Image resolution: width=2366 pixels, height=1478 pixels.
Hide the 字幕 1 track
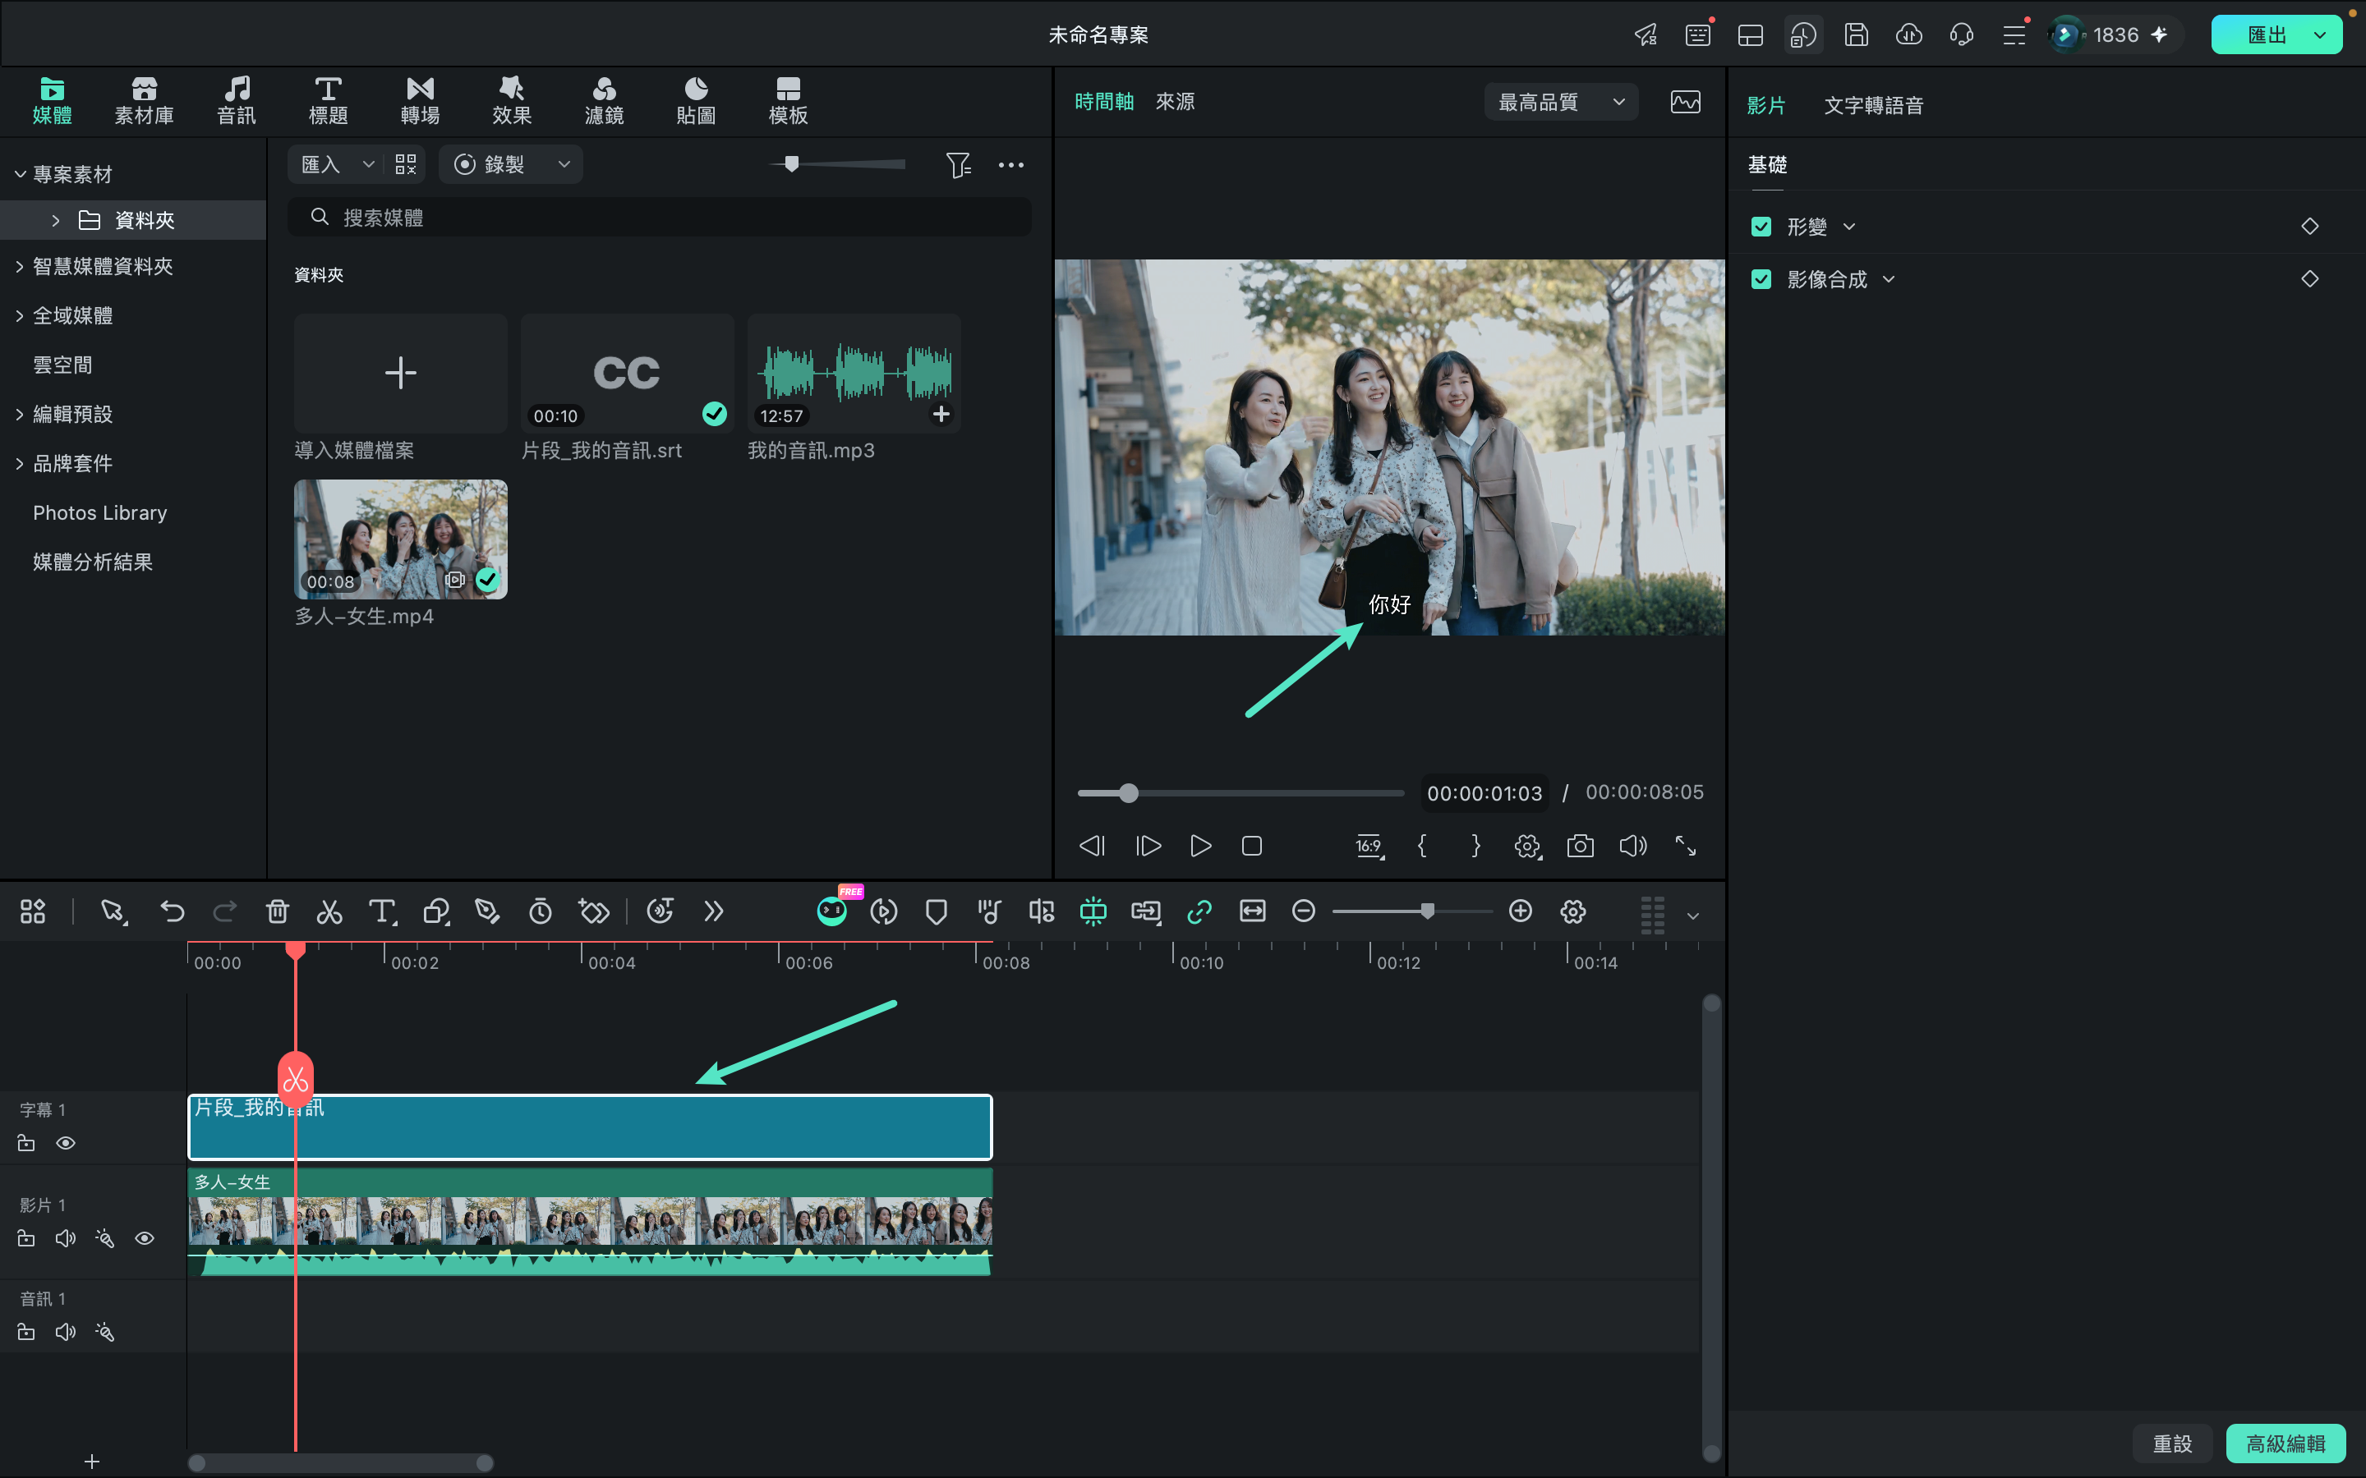point(66,1143)
